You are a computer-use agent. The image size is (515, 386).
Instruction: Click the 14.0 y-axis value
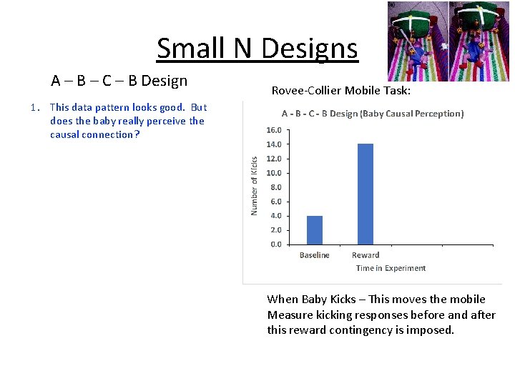pos(274,144)
